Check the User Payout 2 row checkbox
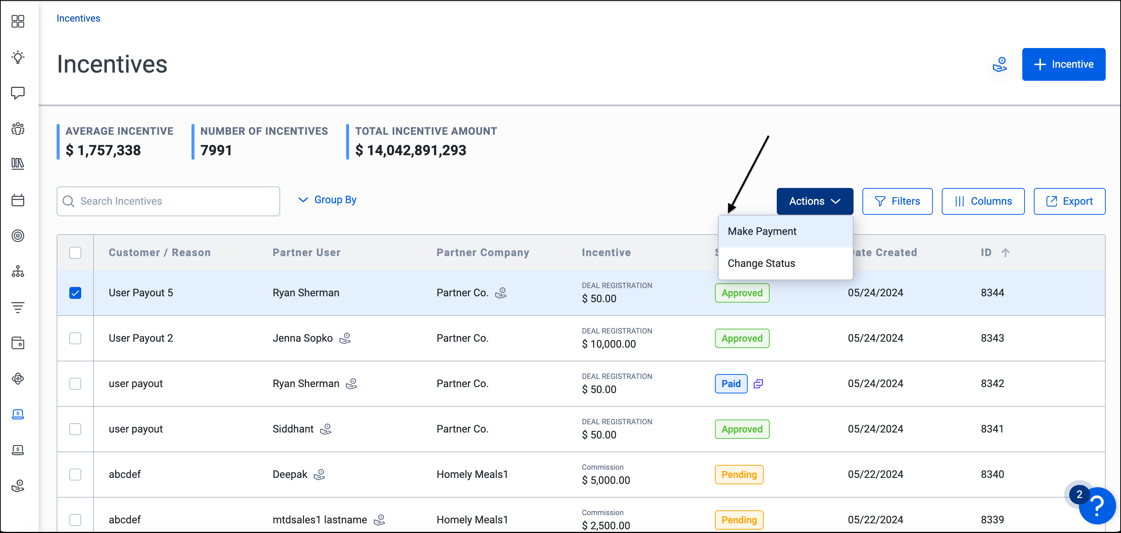 pos(75,338)
